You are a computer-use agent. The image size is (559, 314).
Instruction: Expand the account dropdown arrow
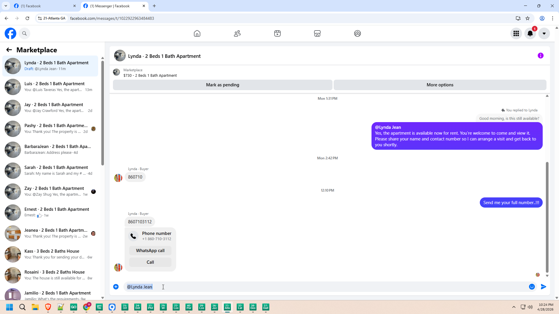[x=544, y=33]
